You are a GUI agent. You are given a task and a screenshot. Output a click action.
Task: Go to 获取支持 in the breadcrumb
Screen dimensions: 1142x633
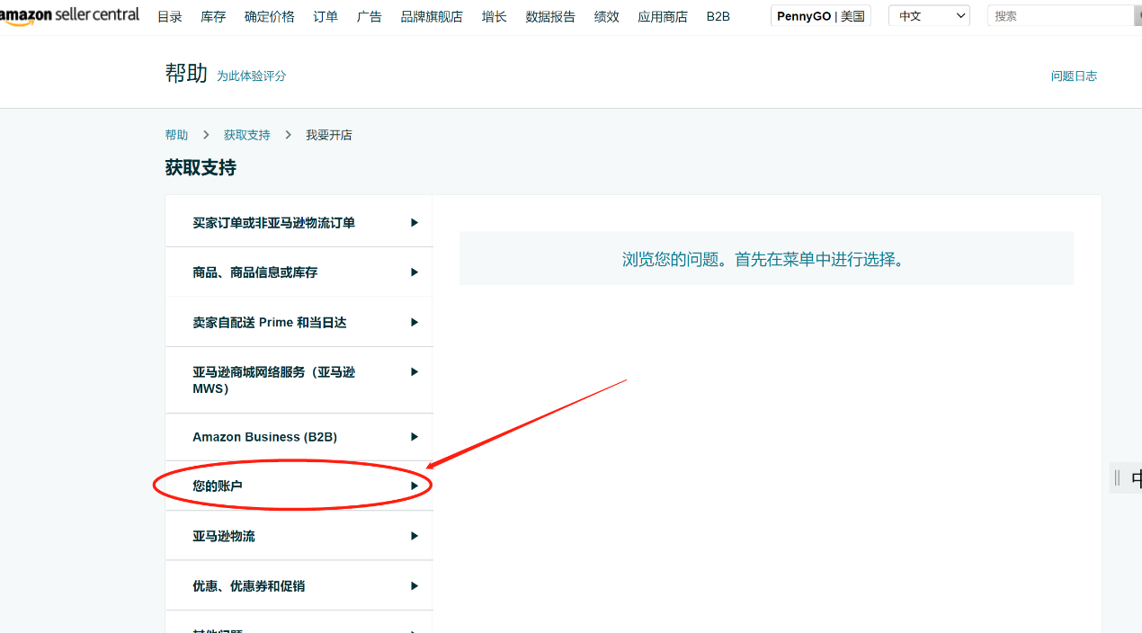247,135
